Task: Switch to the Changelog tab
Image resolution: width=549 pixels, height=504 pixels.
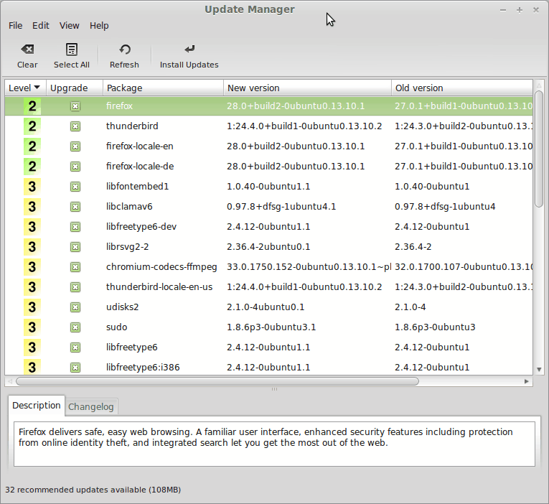Action: click(91, 406)
